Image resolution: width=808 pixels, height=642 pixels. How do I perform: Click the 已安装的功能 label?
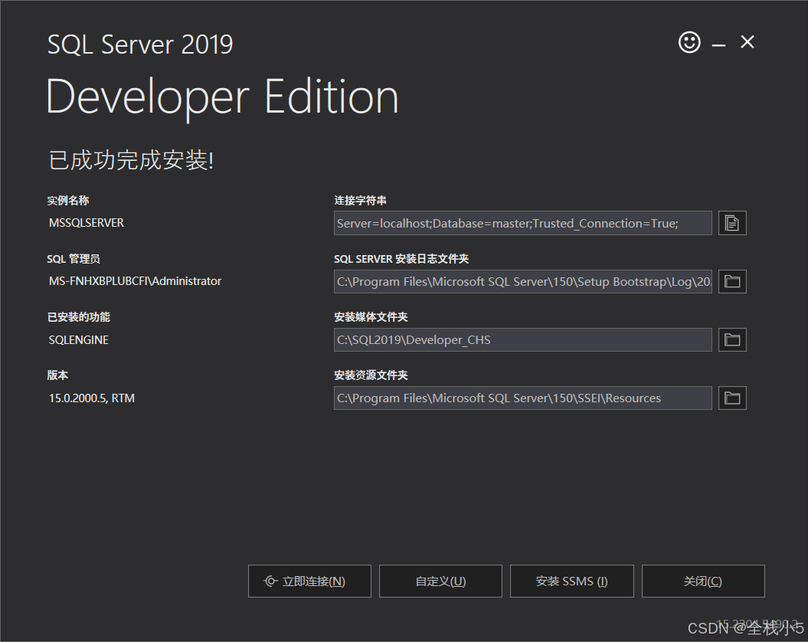point(78,317)
